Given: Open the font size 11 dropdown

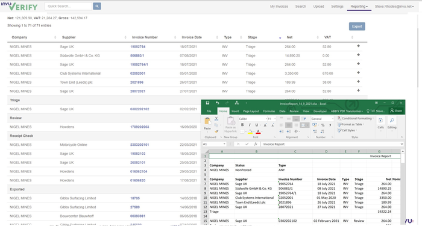Looking at the screenshot, I should click(x=275, y=119).
